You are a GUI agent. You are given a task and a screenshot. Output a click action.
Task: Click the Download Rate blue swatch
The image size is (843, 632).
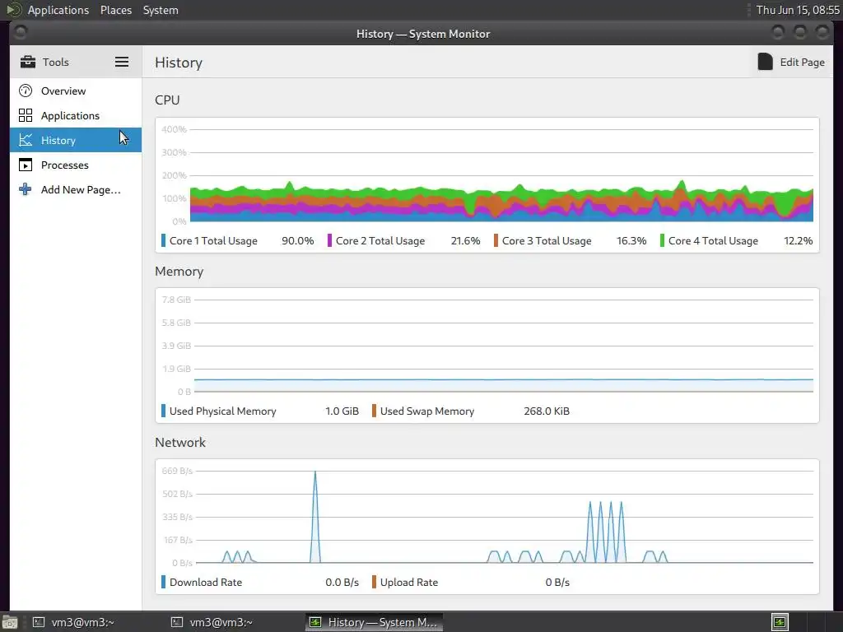tap(164, 582)
